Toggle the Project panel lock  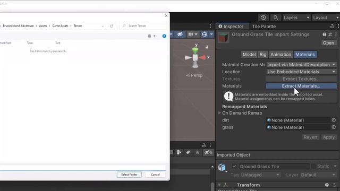coord(204,145)
